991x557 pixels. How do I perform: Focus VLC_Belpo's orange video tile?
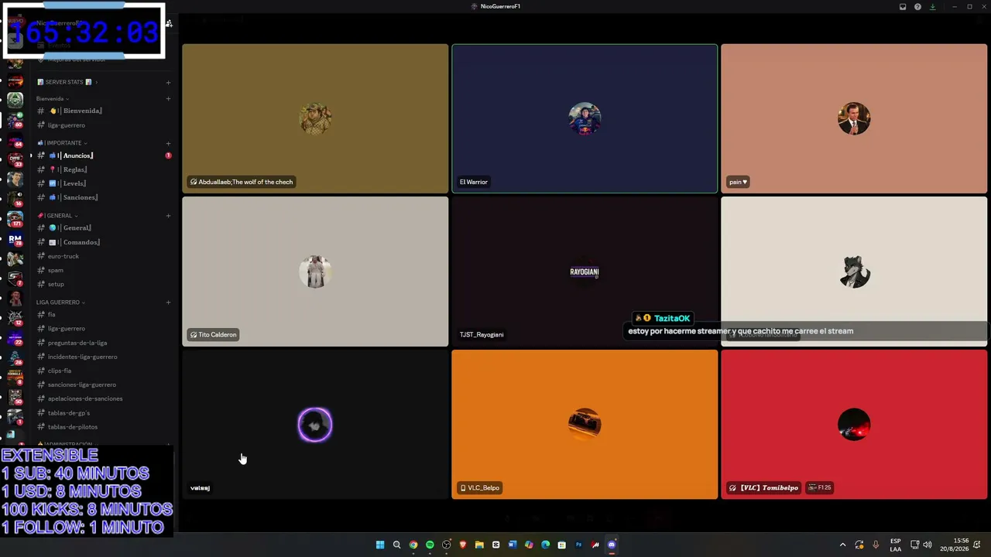[x=585, y=425]
